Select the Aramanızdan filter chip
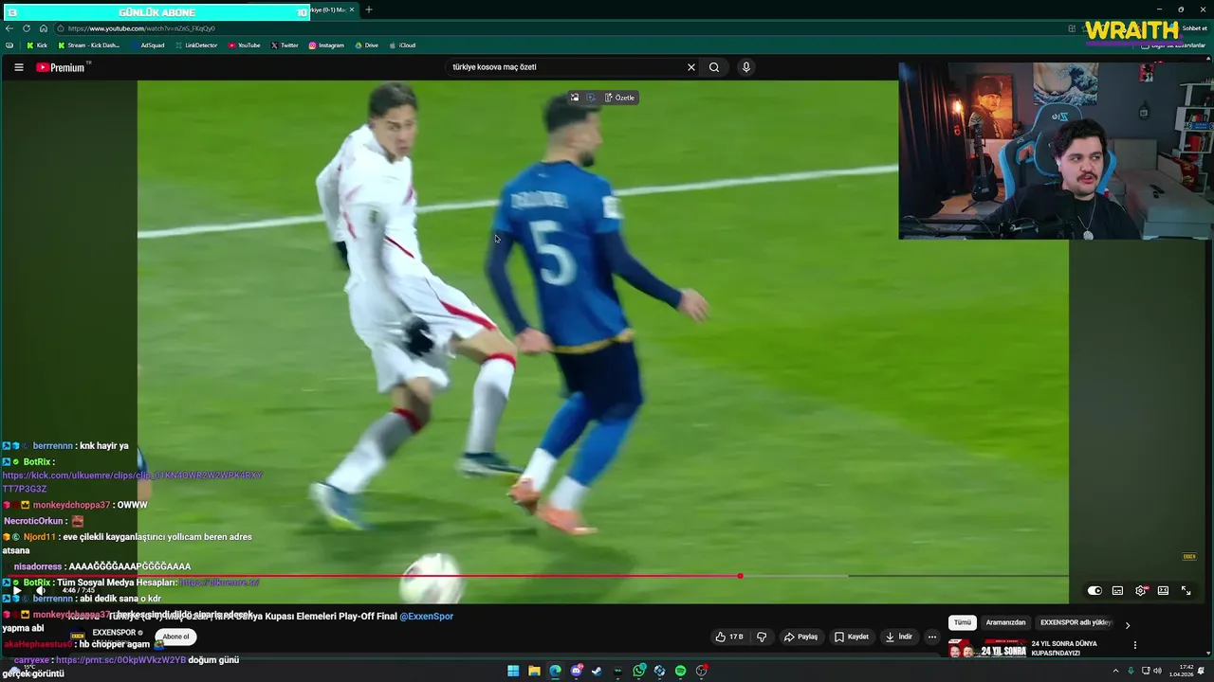Image resolution: width=1214 pixels, height=682 pixels. pyautogui.click(x=1006, y=622)
